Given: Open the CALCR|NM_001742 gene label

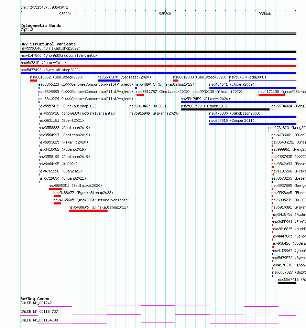Looking at the screenshot, I should click(36, 303).
